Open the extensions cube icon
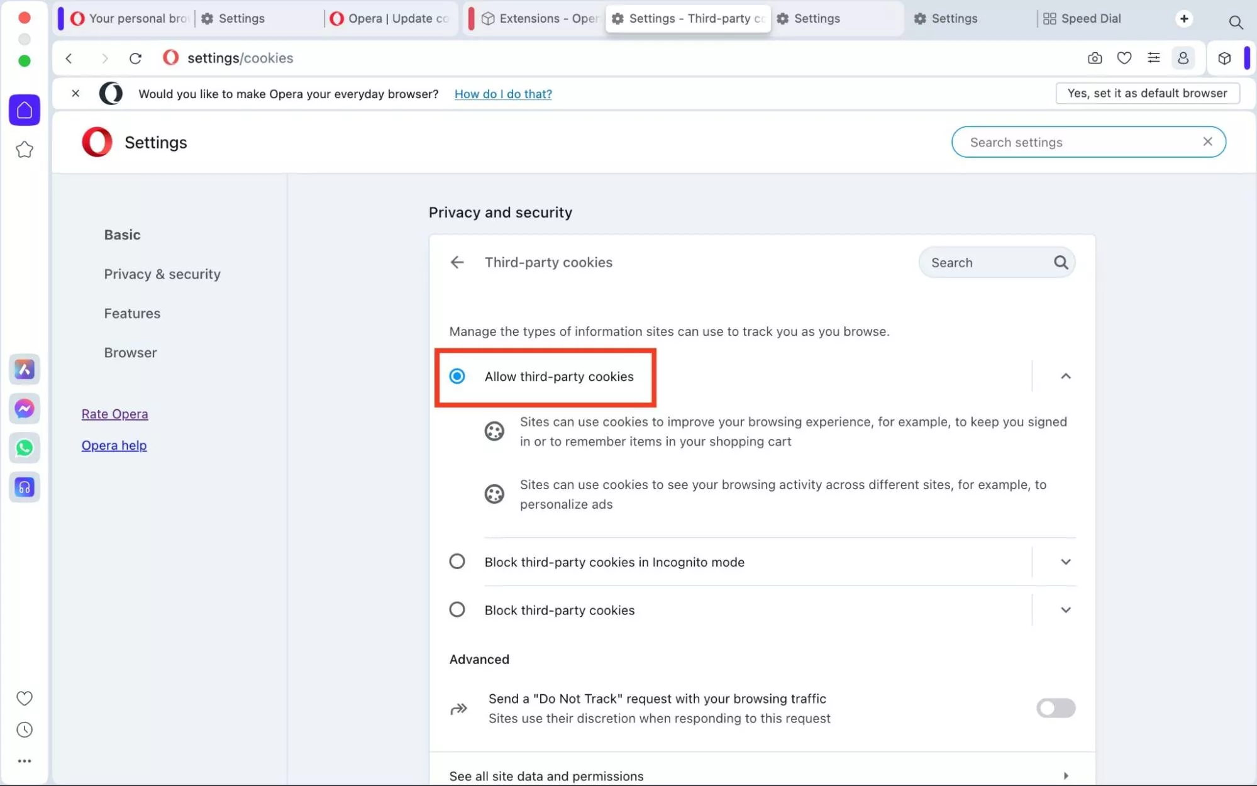The width and height of the screenshot is (1257, 786). point(1224,58)
